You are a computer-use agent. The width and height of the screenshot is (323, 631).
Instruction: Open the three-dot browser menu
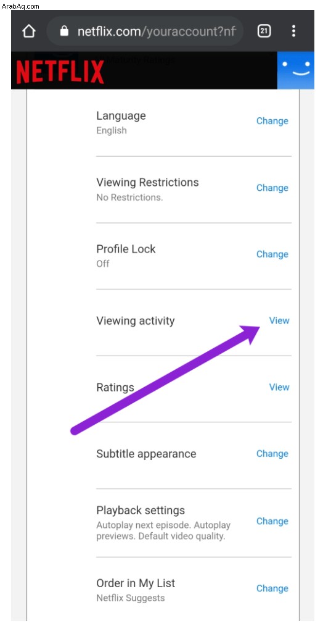tap(293, 31)
